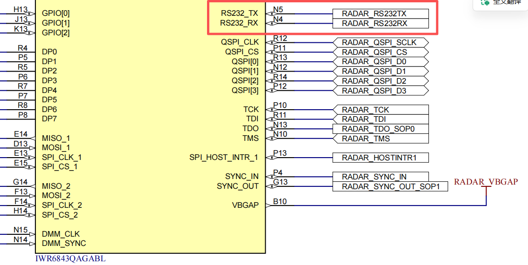Select the RADAR_QSPI_D2 port
This screenshot has height=265, width=528.
tap(381, 81)
